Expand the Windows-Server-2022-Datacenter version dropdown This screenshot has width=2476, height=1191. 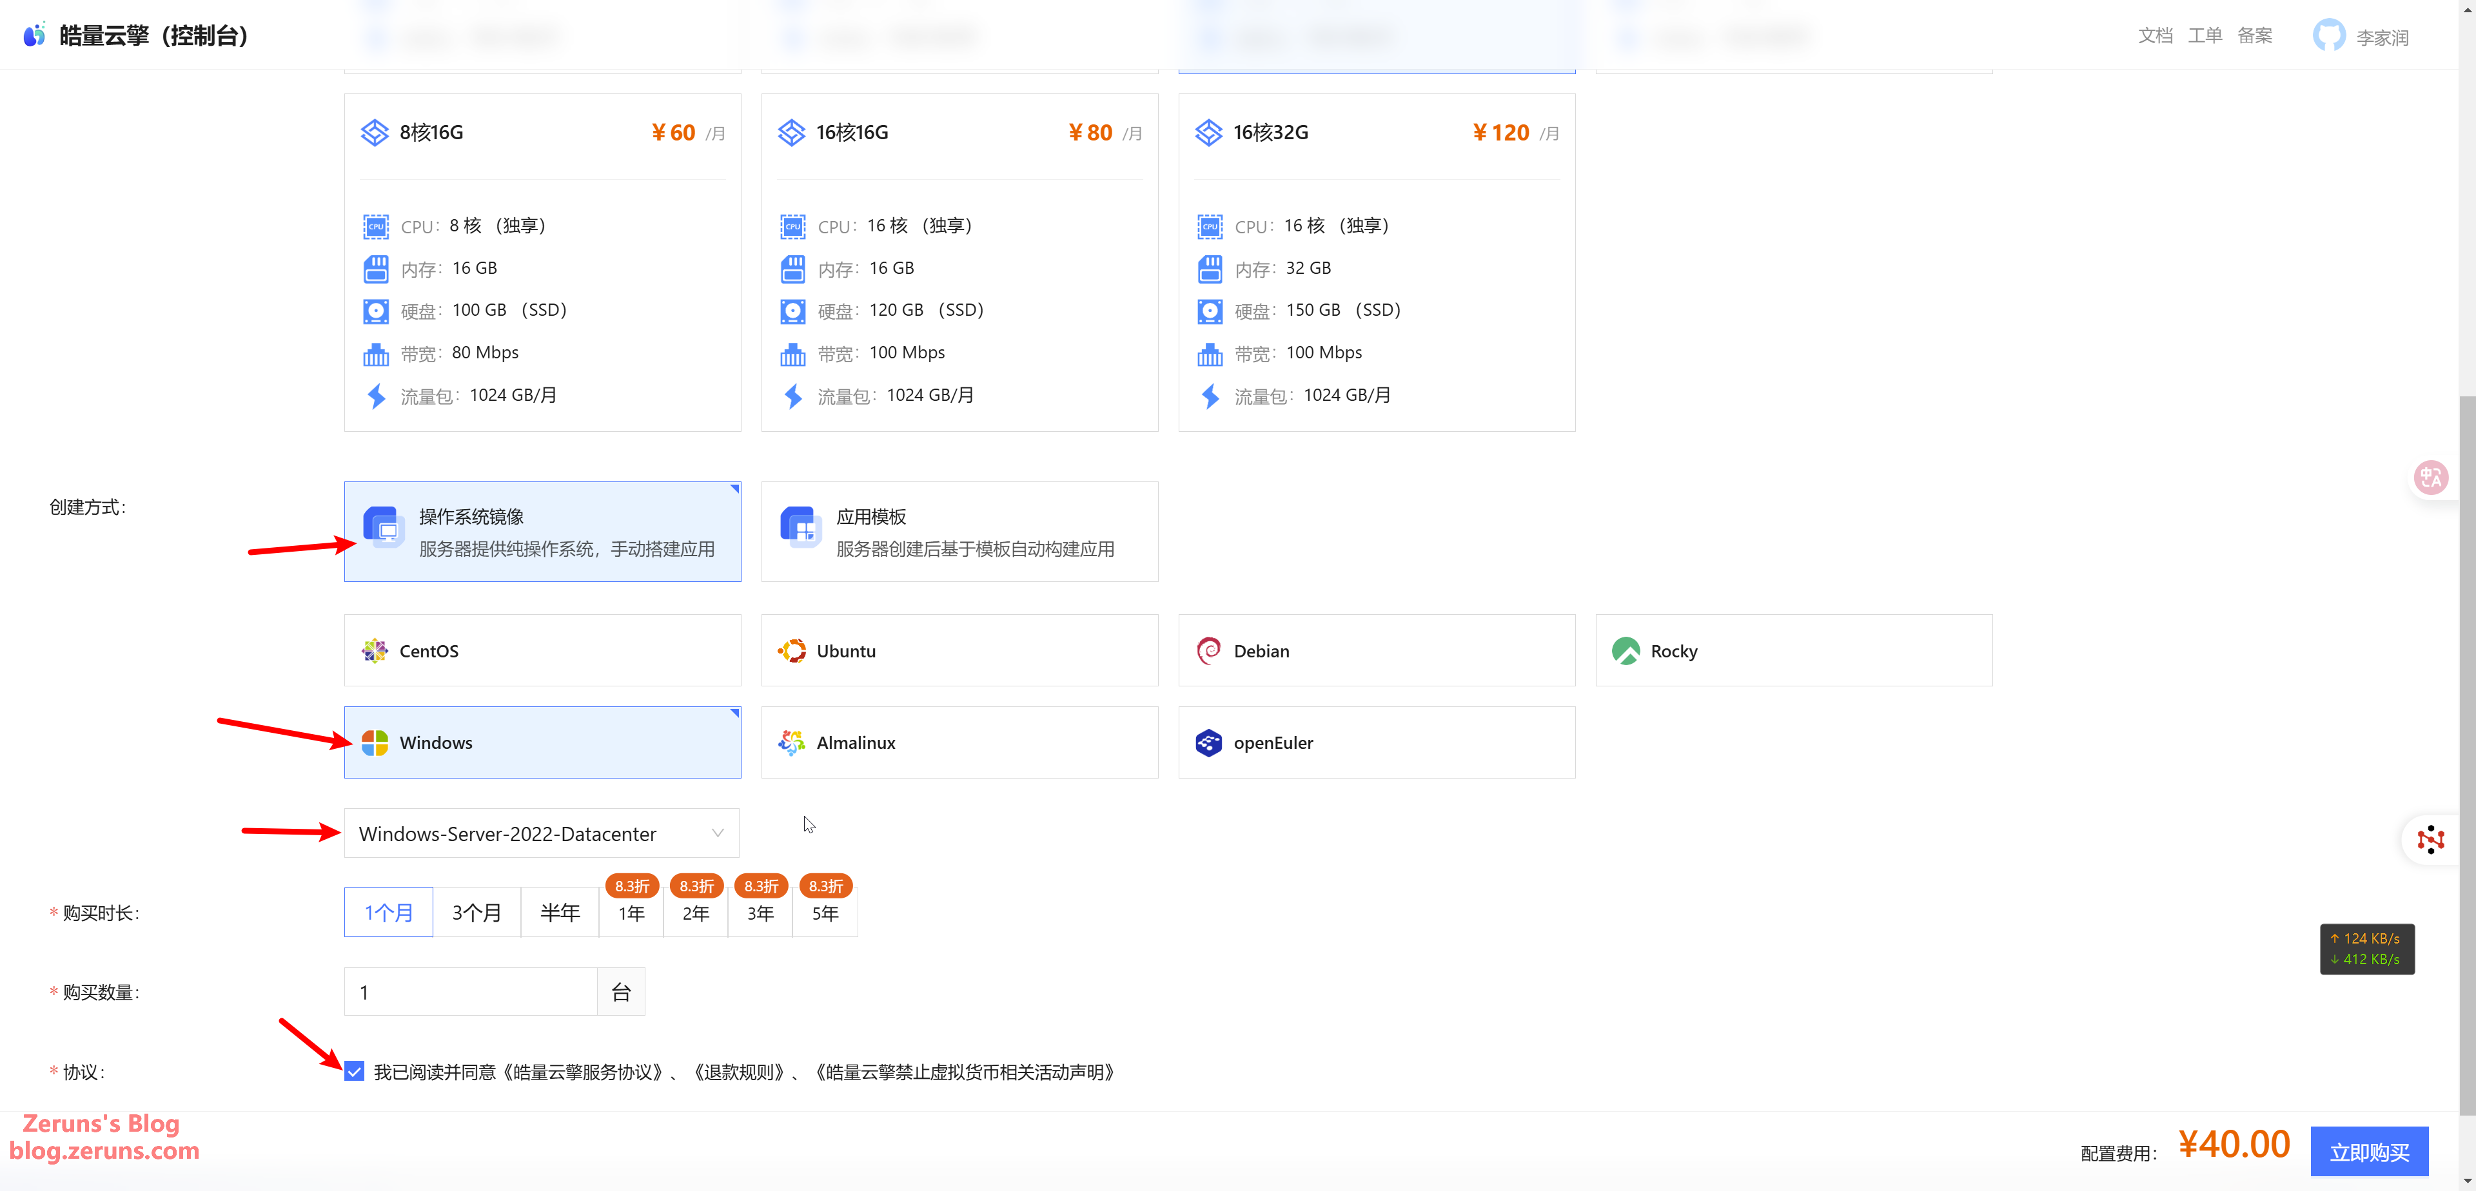[x=541, y=833]
